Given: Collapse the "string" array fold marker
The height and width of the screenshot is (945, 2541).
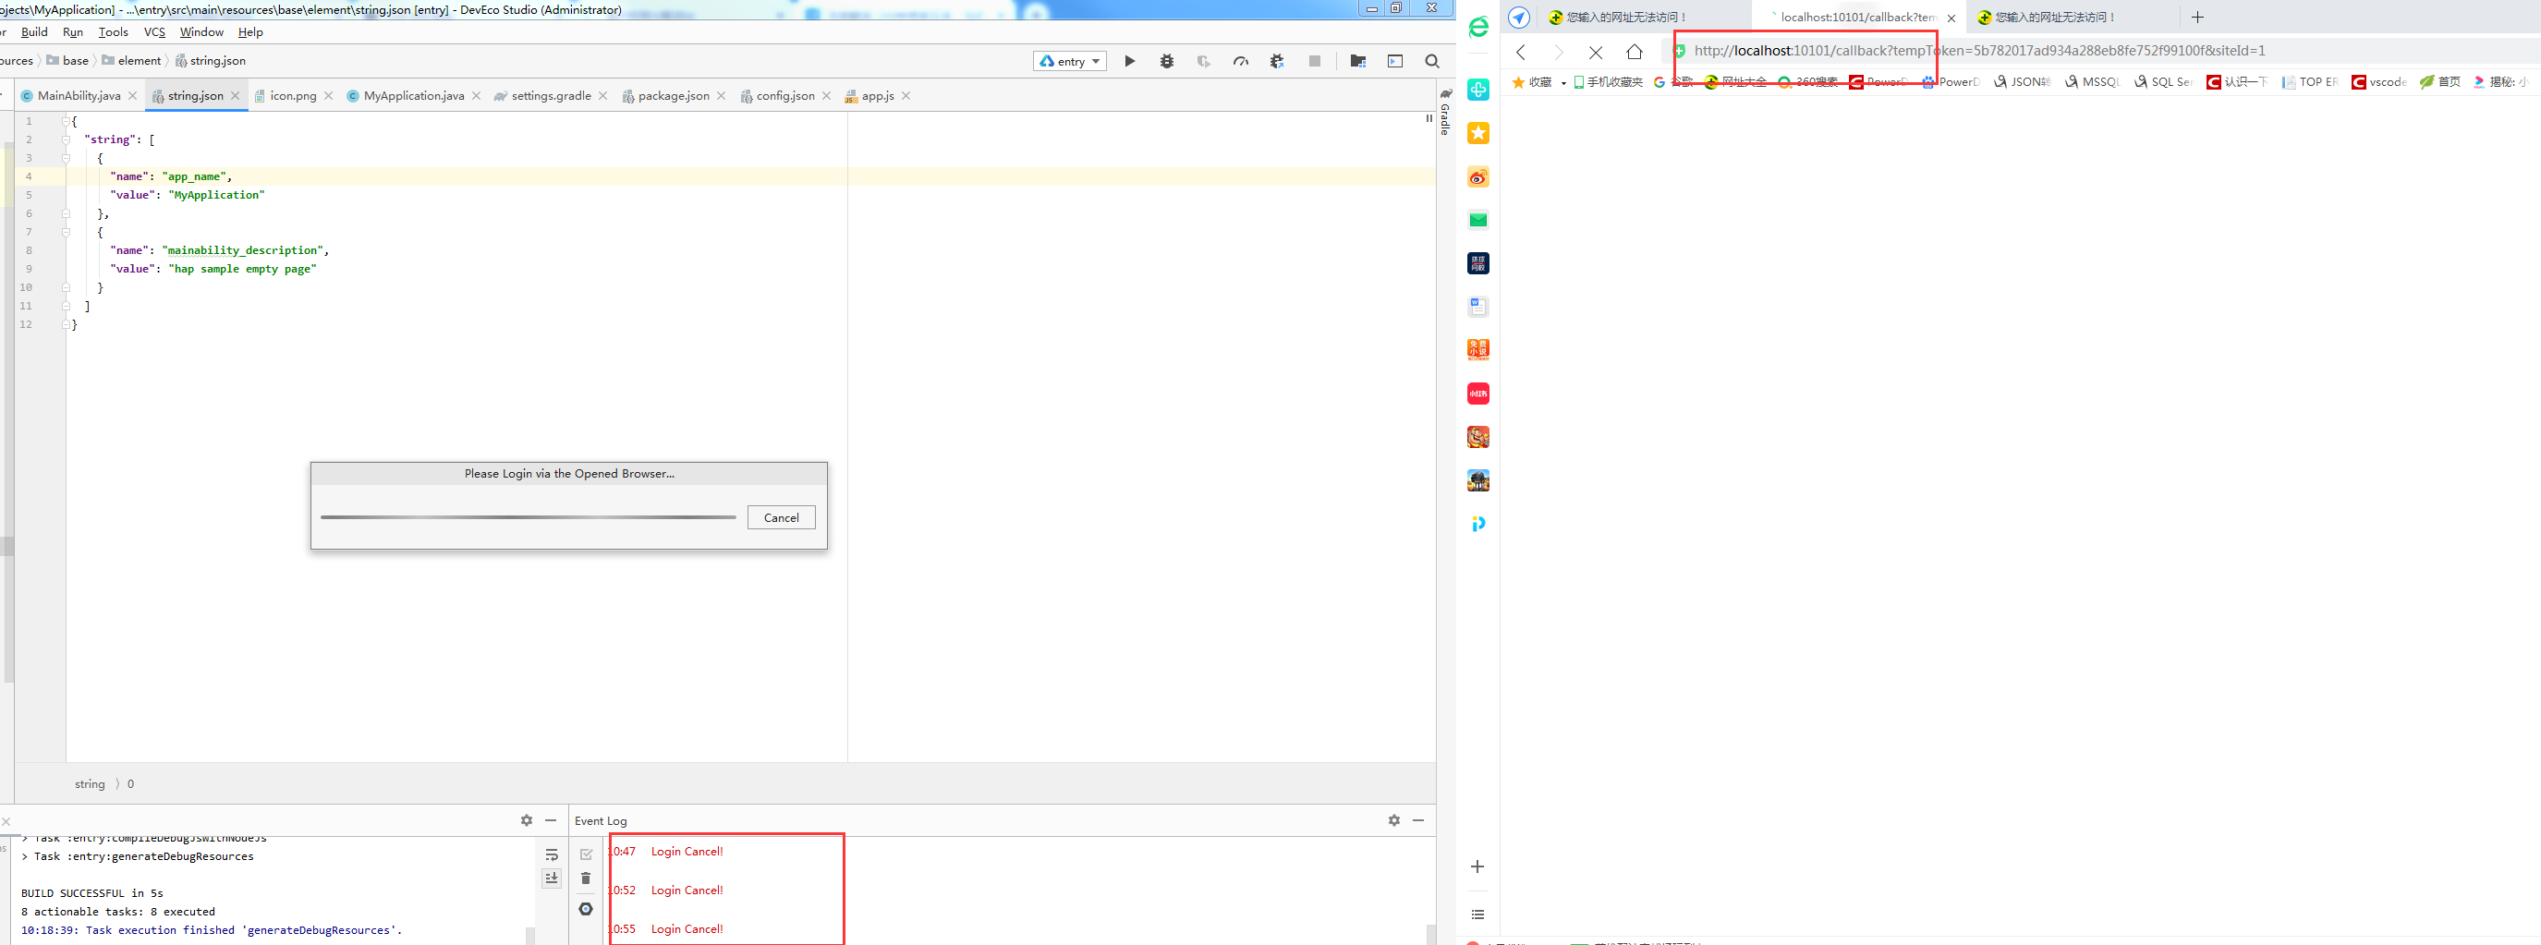Looking at the screenshot, I should click(x=67, y=139).
